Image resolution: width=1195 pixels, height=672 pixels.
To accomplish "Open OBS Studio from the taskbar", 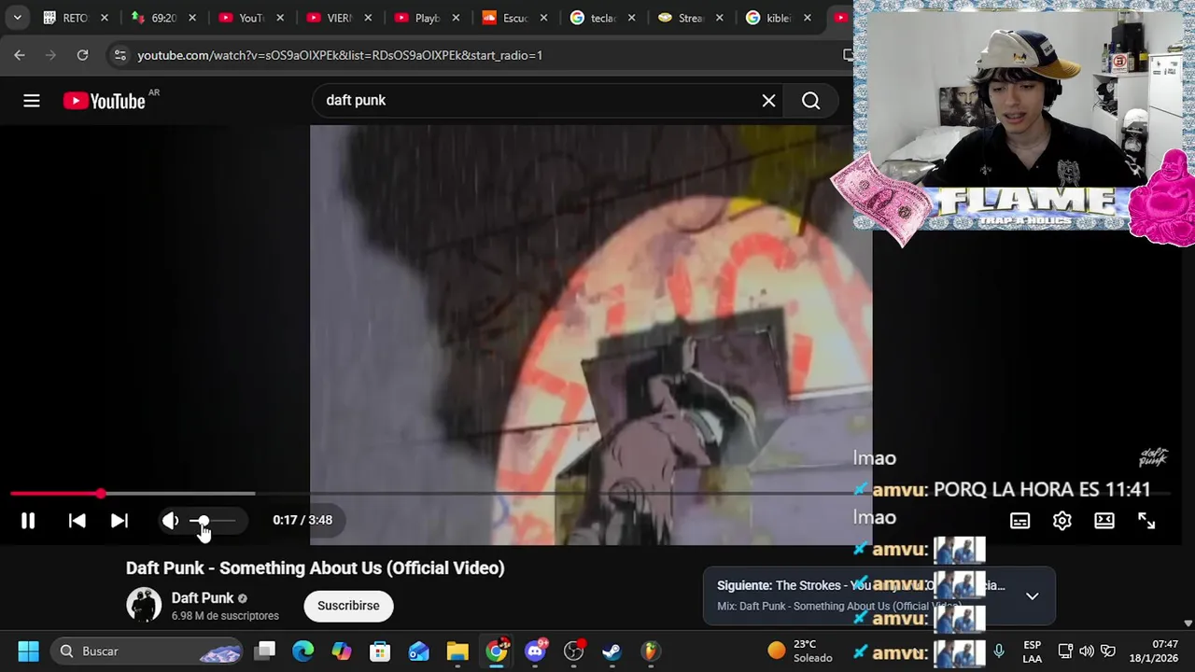I will (x=573, y=651).
